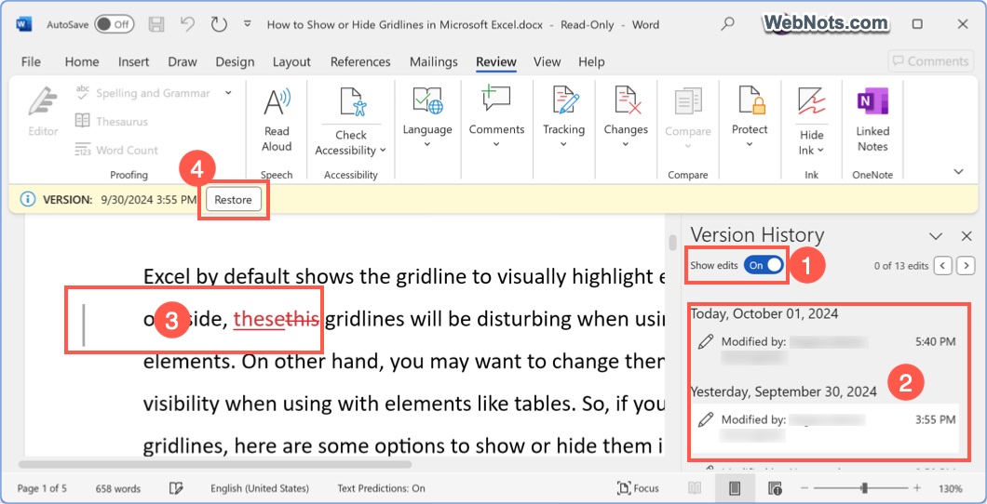
Task: Click the Protect icon
Action: point(750,100)
